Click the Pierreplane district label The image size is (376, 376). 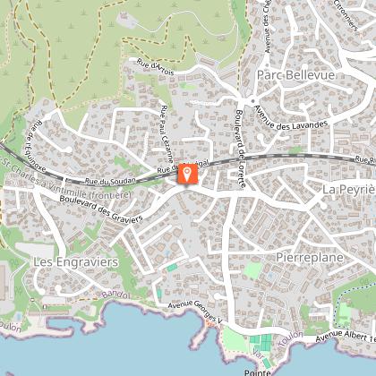click(x=310, y=257)
